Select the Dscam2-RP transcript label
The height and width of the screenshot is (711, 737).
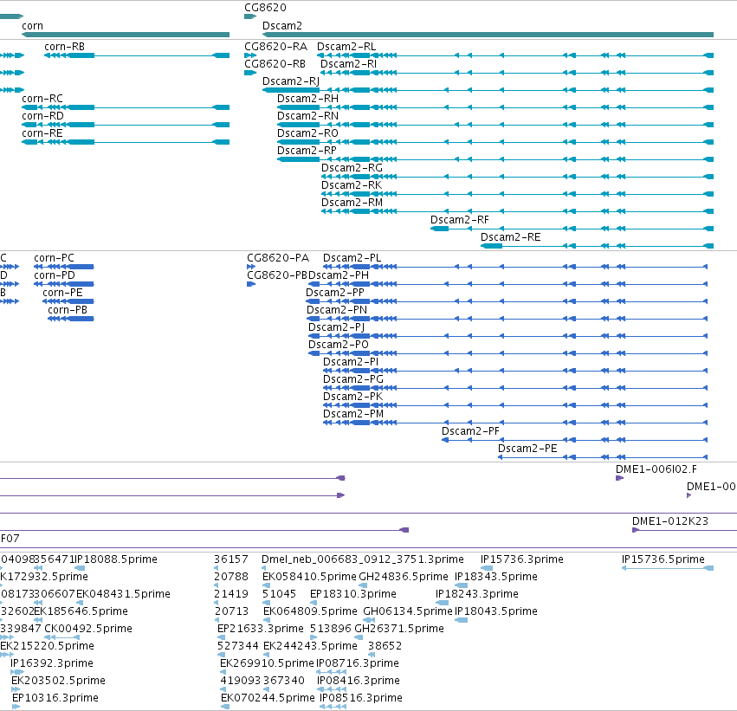coord(307,151)
